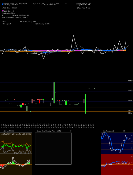133x175 pixels.
Task: Click the white 50 Day EMA legend swatch
Action: coord(3,8)
